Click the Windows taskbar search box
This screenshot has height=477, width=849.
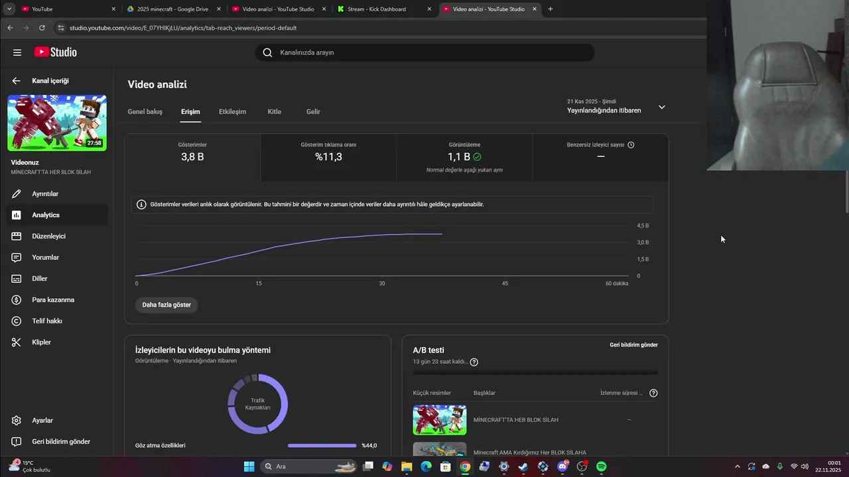[312, 466]
